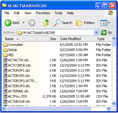Close the ECMS Explorer window

[113, 6]
